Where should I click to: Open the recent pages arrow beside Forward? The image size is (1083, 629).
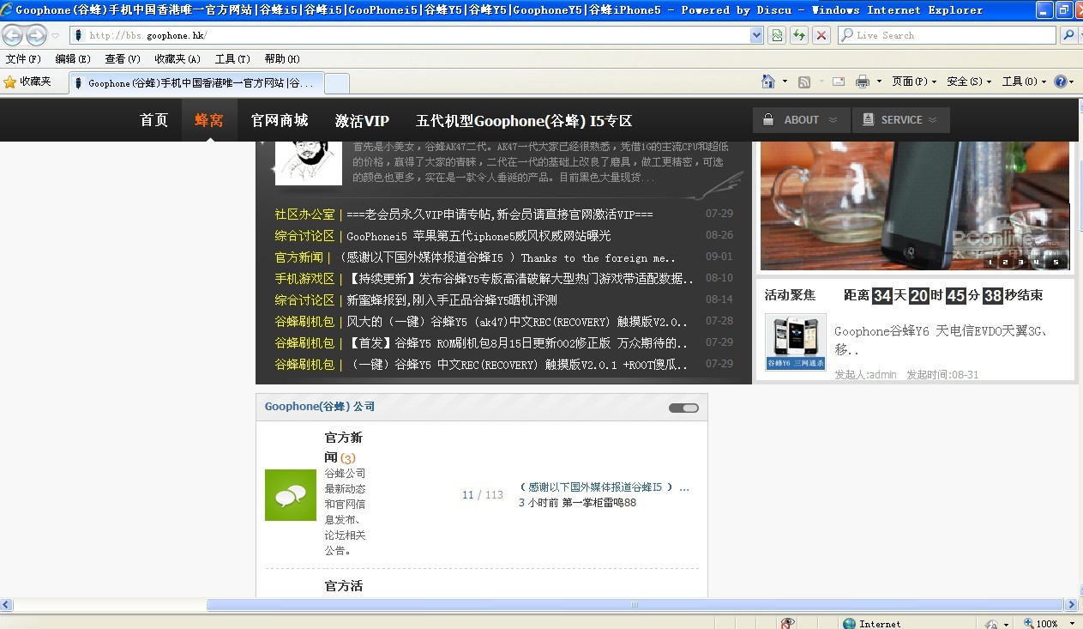pos(55,36)
